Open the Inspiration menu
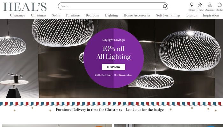Image resolution: width=223 pixels, height=127 pixels. [211, 15]
